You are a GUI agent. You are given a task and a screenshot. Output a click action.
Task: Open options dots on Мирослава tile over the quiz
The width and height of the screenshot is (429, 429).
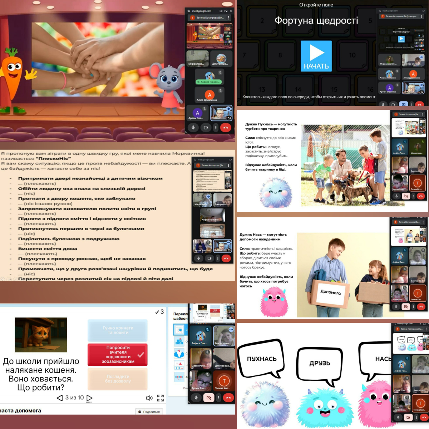pyautogui.click(x=231, y=330)
